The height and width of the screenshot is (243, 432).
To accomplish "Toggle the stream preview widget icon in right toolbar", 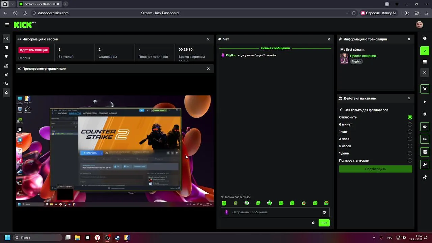I will [x=425, y=89].
